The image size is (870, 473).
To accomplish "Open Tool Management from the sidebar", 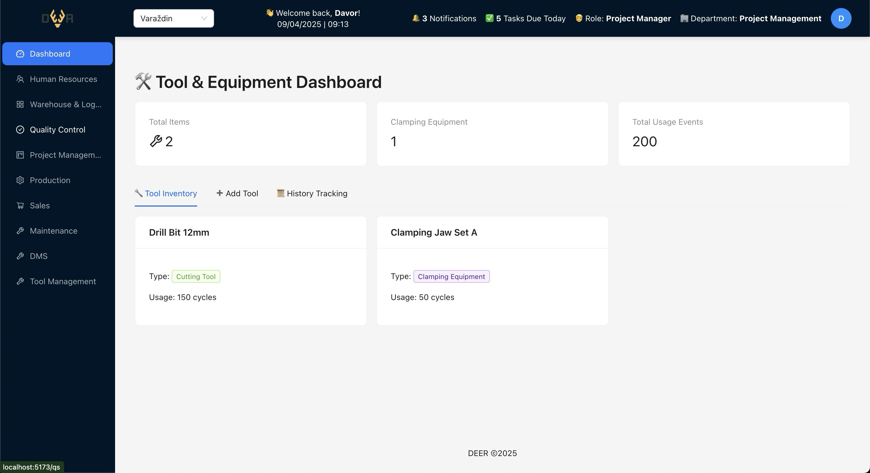I will click(x=58, y=281).
